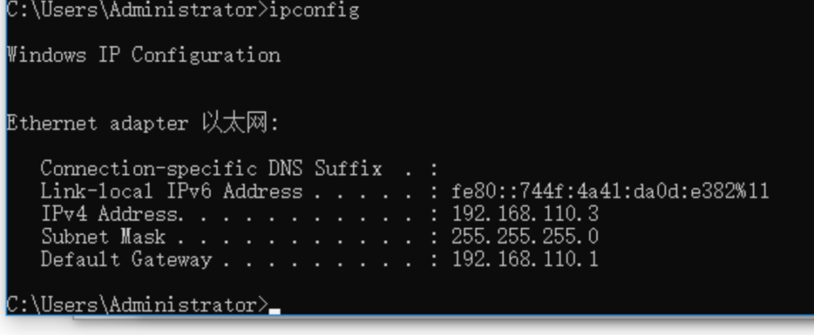Click the 192.168.110.3 IPv4 address value
Screen dimensions: 814x335
pyautogui.click(x=525, y=214)
